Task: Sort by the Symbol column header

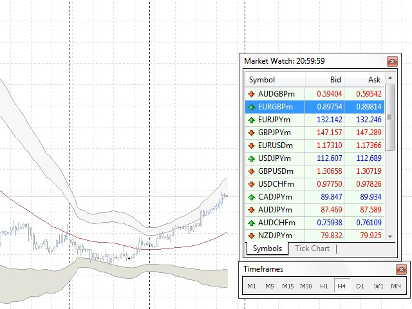Action: [x=275, y=80]
